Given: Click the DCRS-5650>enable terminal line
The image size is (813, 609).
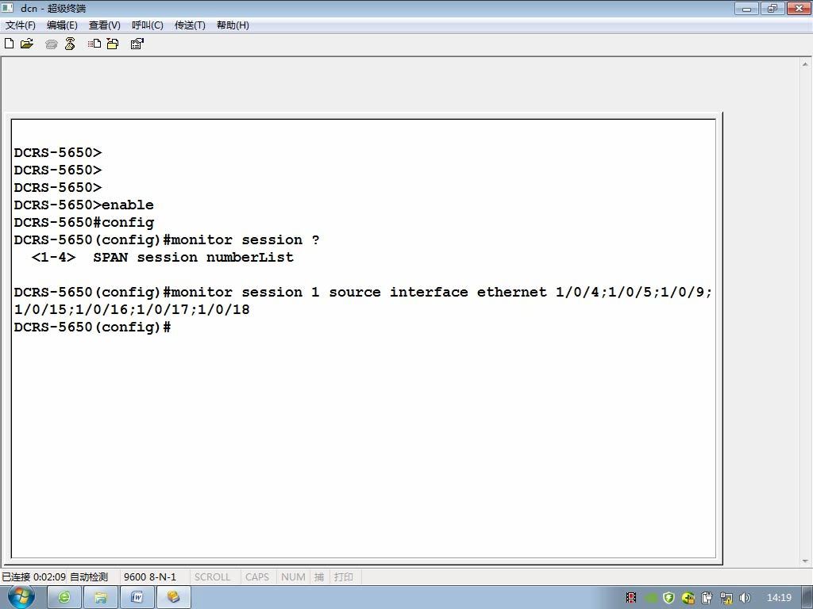Looking at the screenshot, I should pos(83,205).
